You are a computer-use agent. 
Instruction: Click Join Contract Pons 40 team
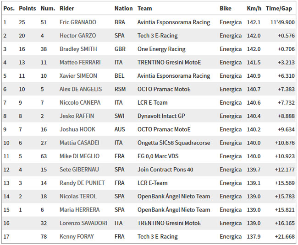pyautogui.click(x=165, y=170)
